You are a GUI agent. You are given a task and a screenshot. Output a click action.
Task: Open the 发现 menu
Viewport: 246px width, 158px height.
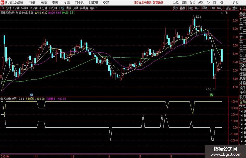tap(67, 3)
